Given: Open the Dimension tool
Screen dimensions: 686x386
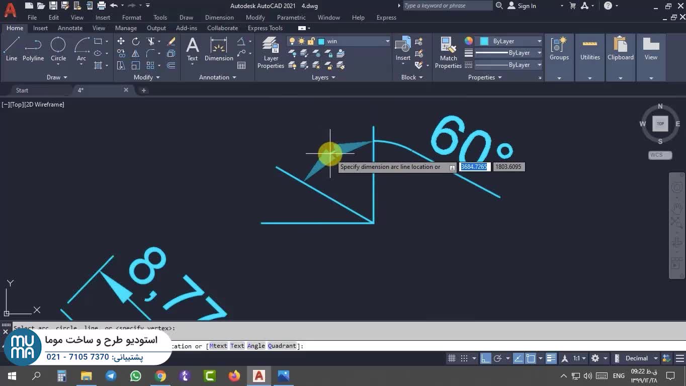Looking at the screenshot, I should (219, 49).
